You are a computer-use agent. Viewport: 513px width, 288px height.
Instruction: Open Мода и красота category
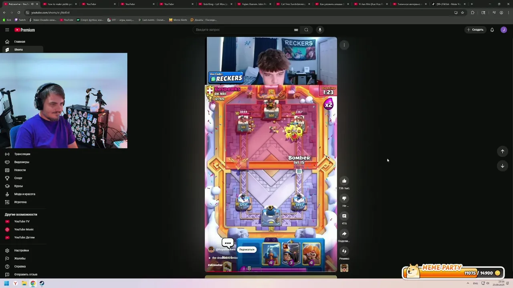point(24,194)
